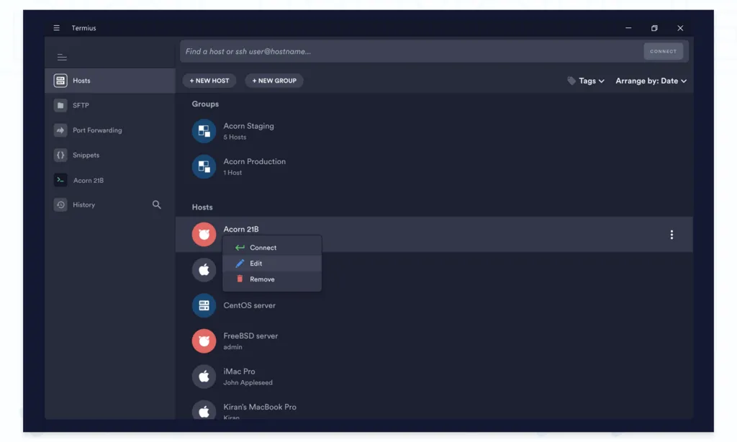Create a group with + NEW GROUP
This screenshot has width=737, height=442.
pos(274,81)
